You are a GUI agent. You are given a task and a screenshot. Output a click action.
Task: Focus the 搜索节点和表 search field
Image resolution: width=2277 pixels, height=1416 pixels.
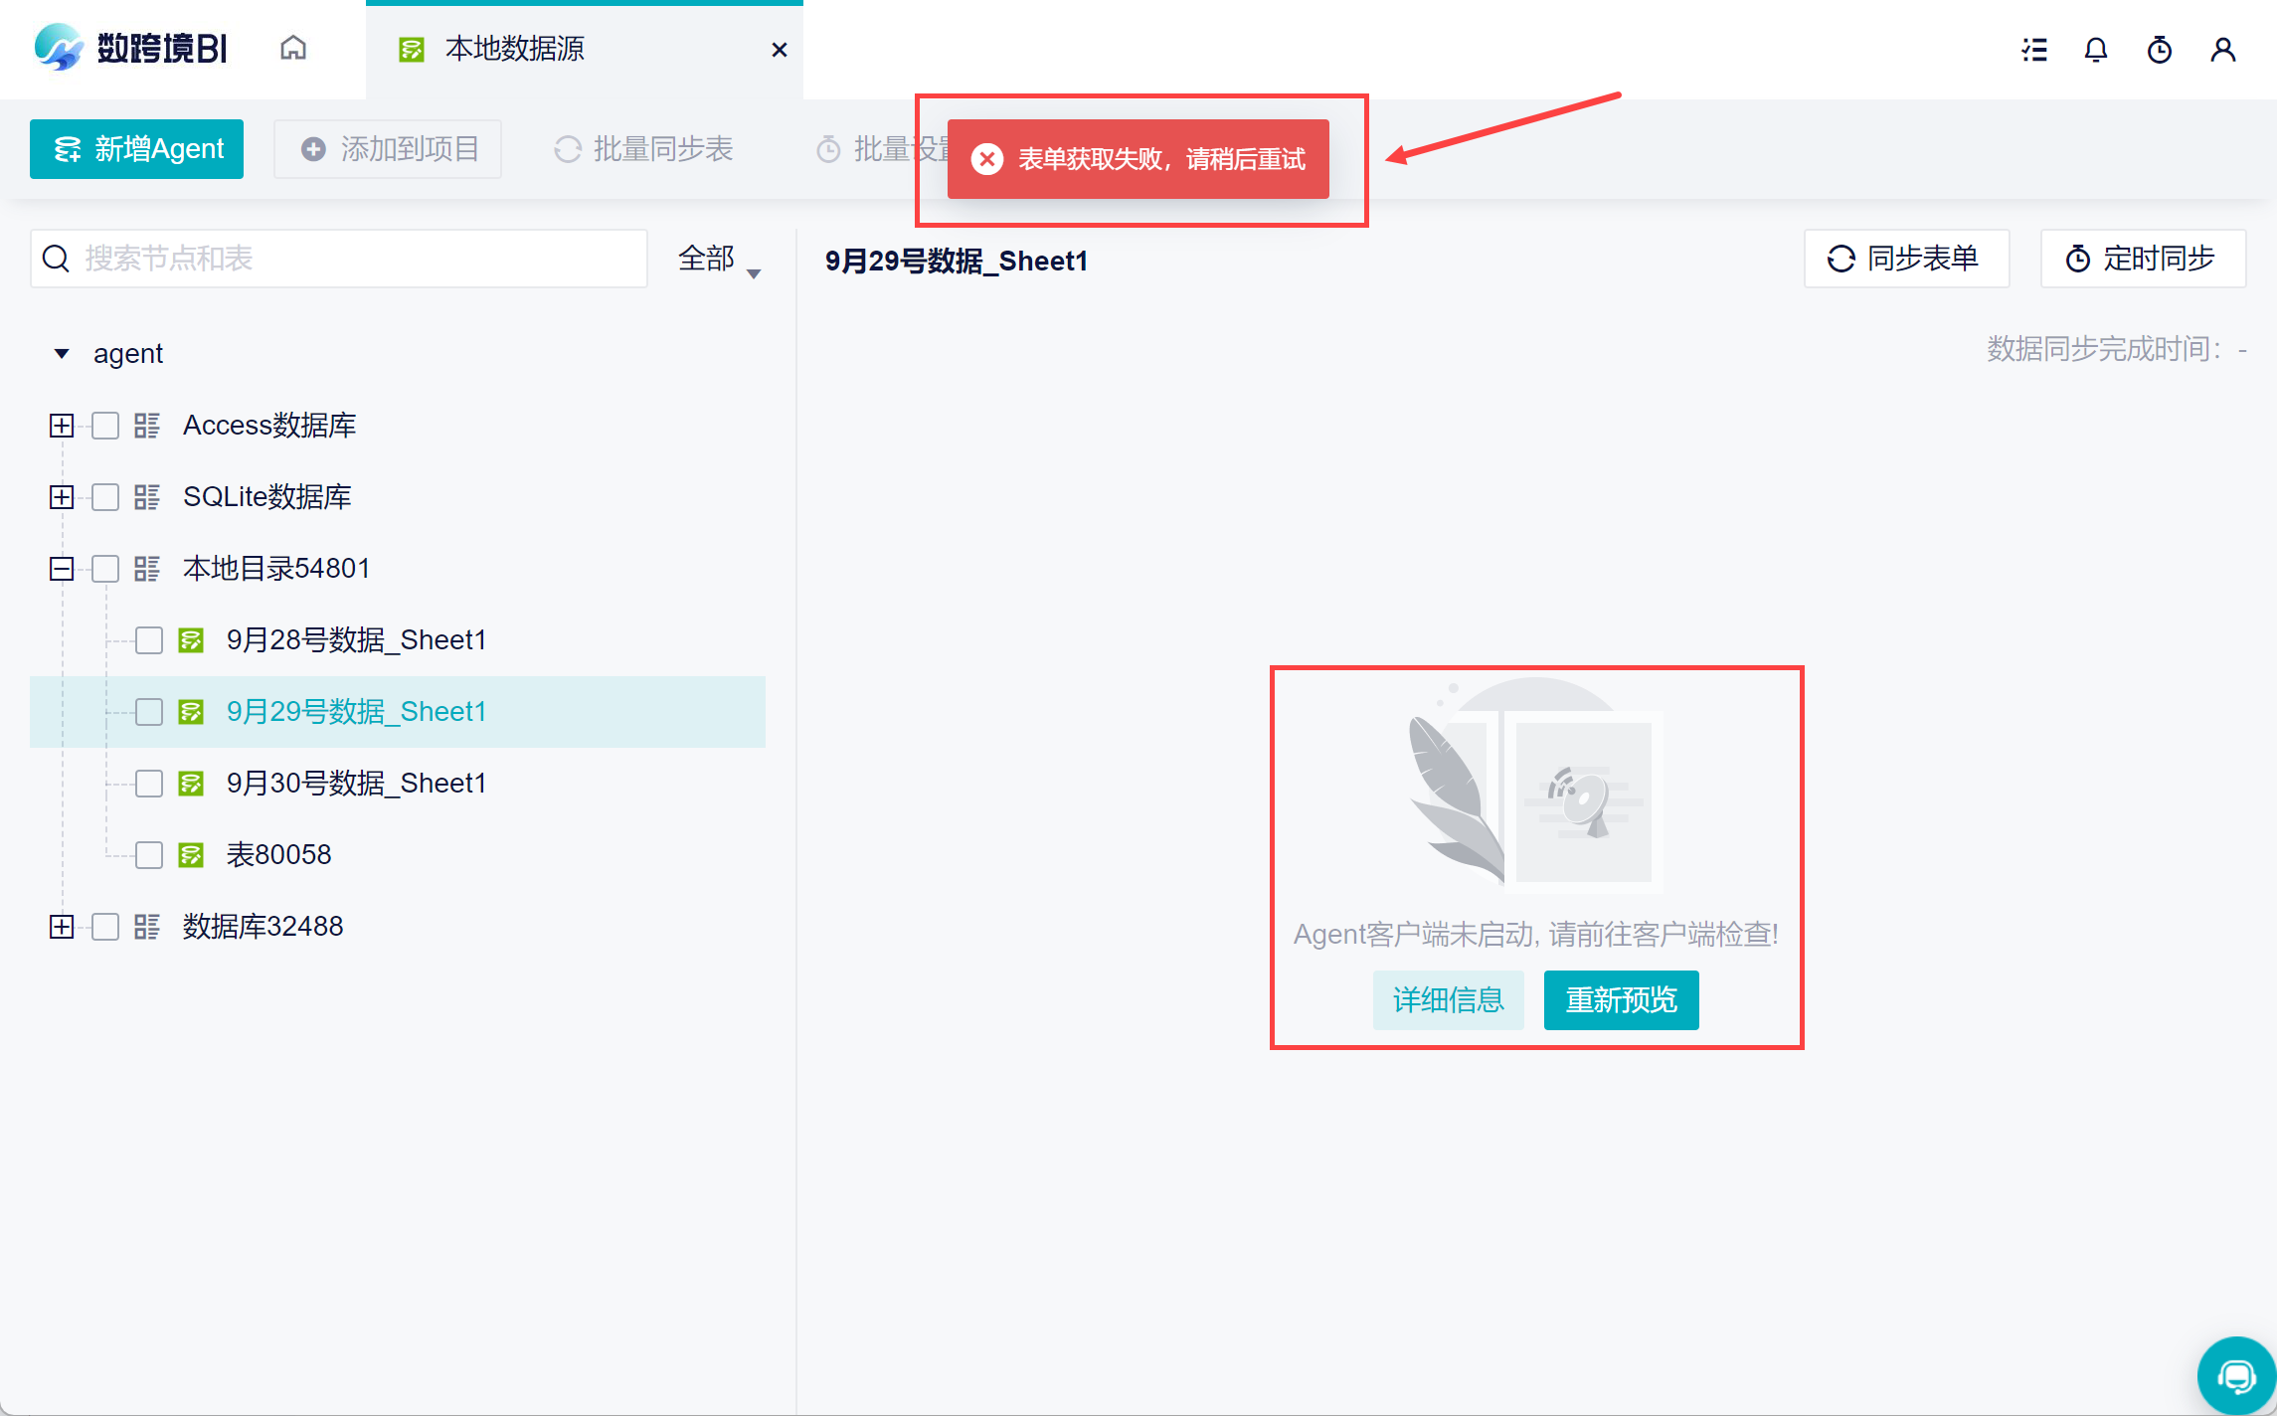click(x=358, y=259)
